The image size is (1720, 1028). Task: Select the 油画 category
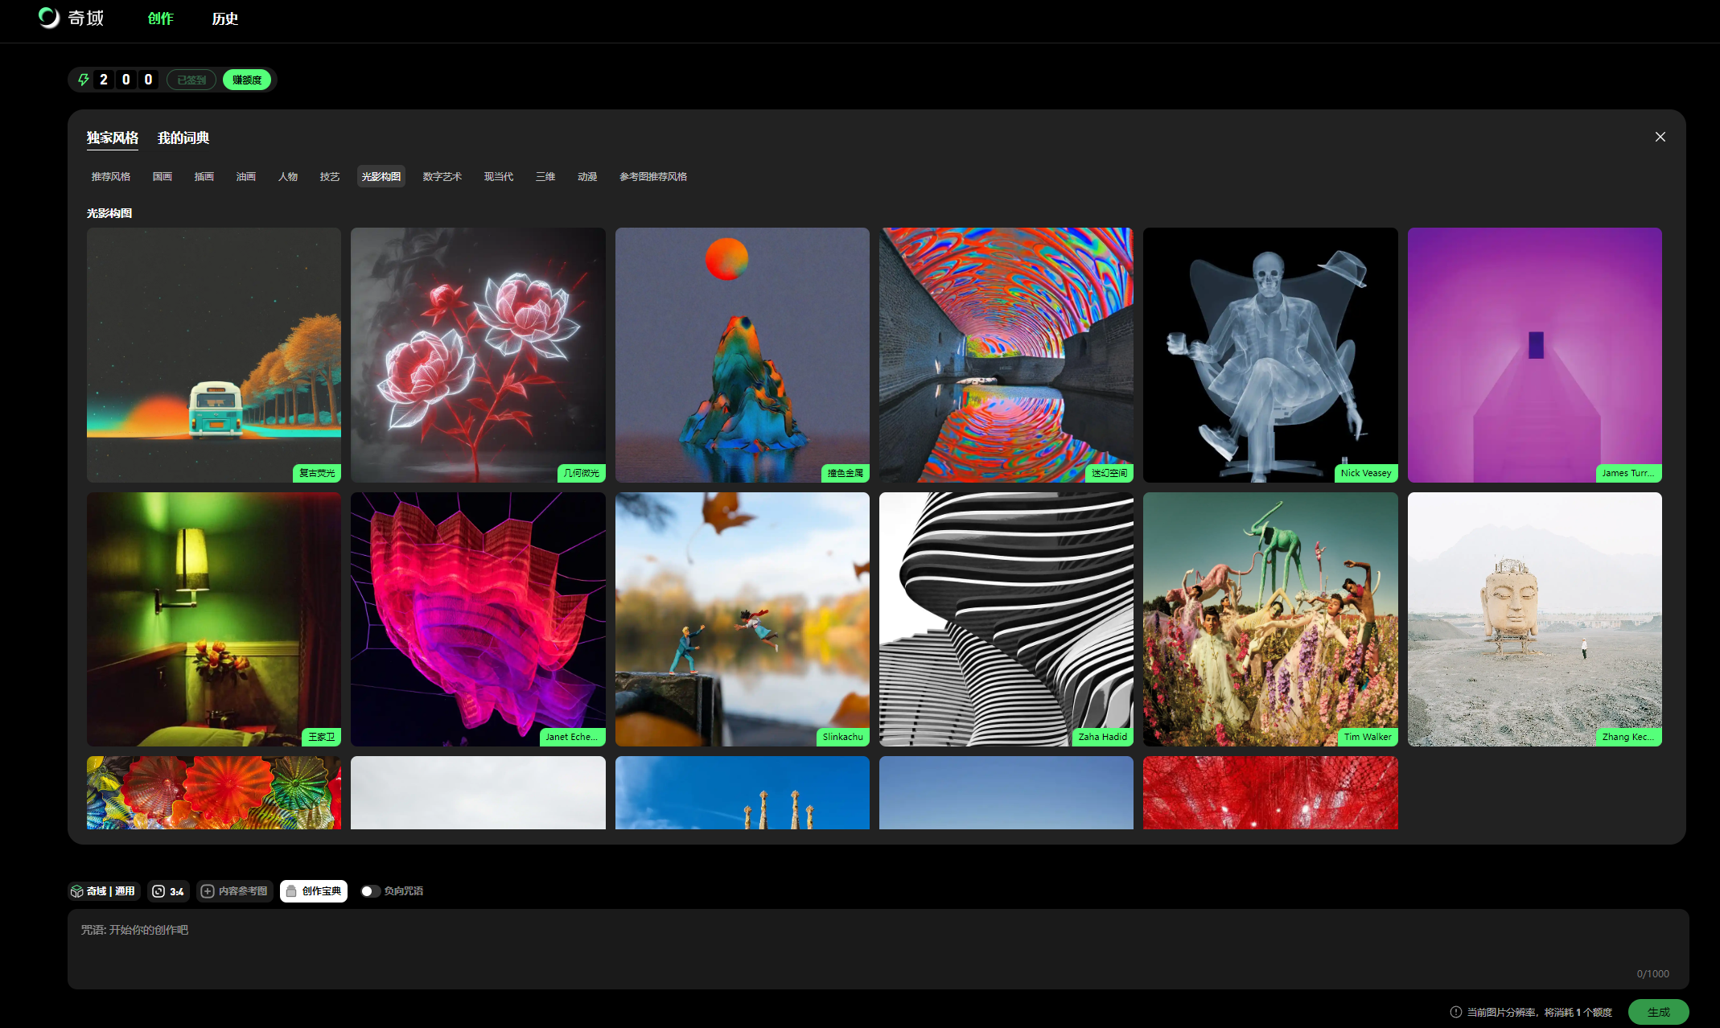[246, 176]
